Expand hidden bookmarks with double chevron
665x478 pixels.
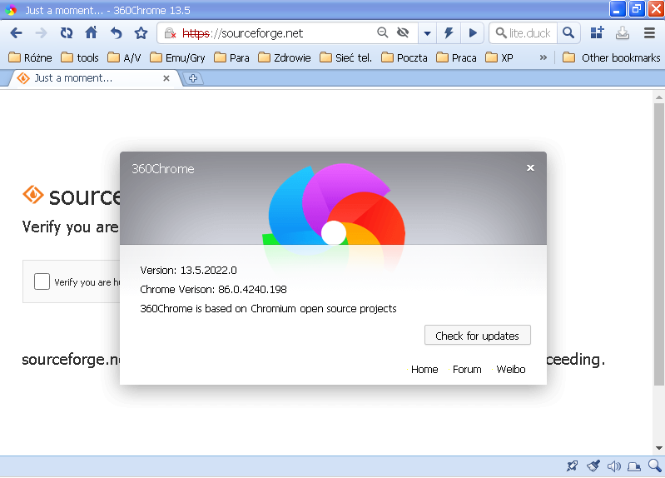pyautogui.click(x=543, y=57)
